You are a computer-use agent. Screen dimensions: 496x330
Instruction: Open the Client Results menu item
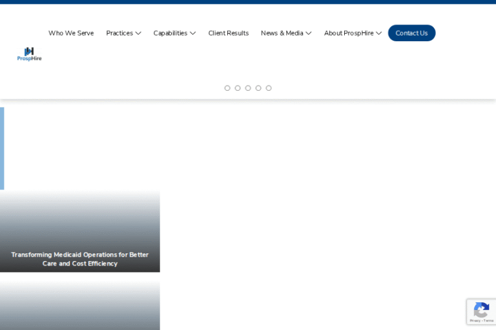coord(228,34)
